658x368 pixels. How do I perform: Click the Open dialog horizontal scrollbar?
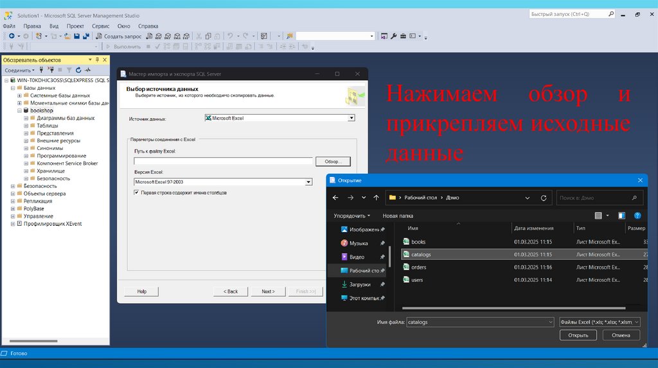[x=513, y=308]
